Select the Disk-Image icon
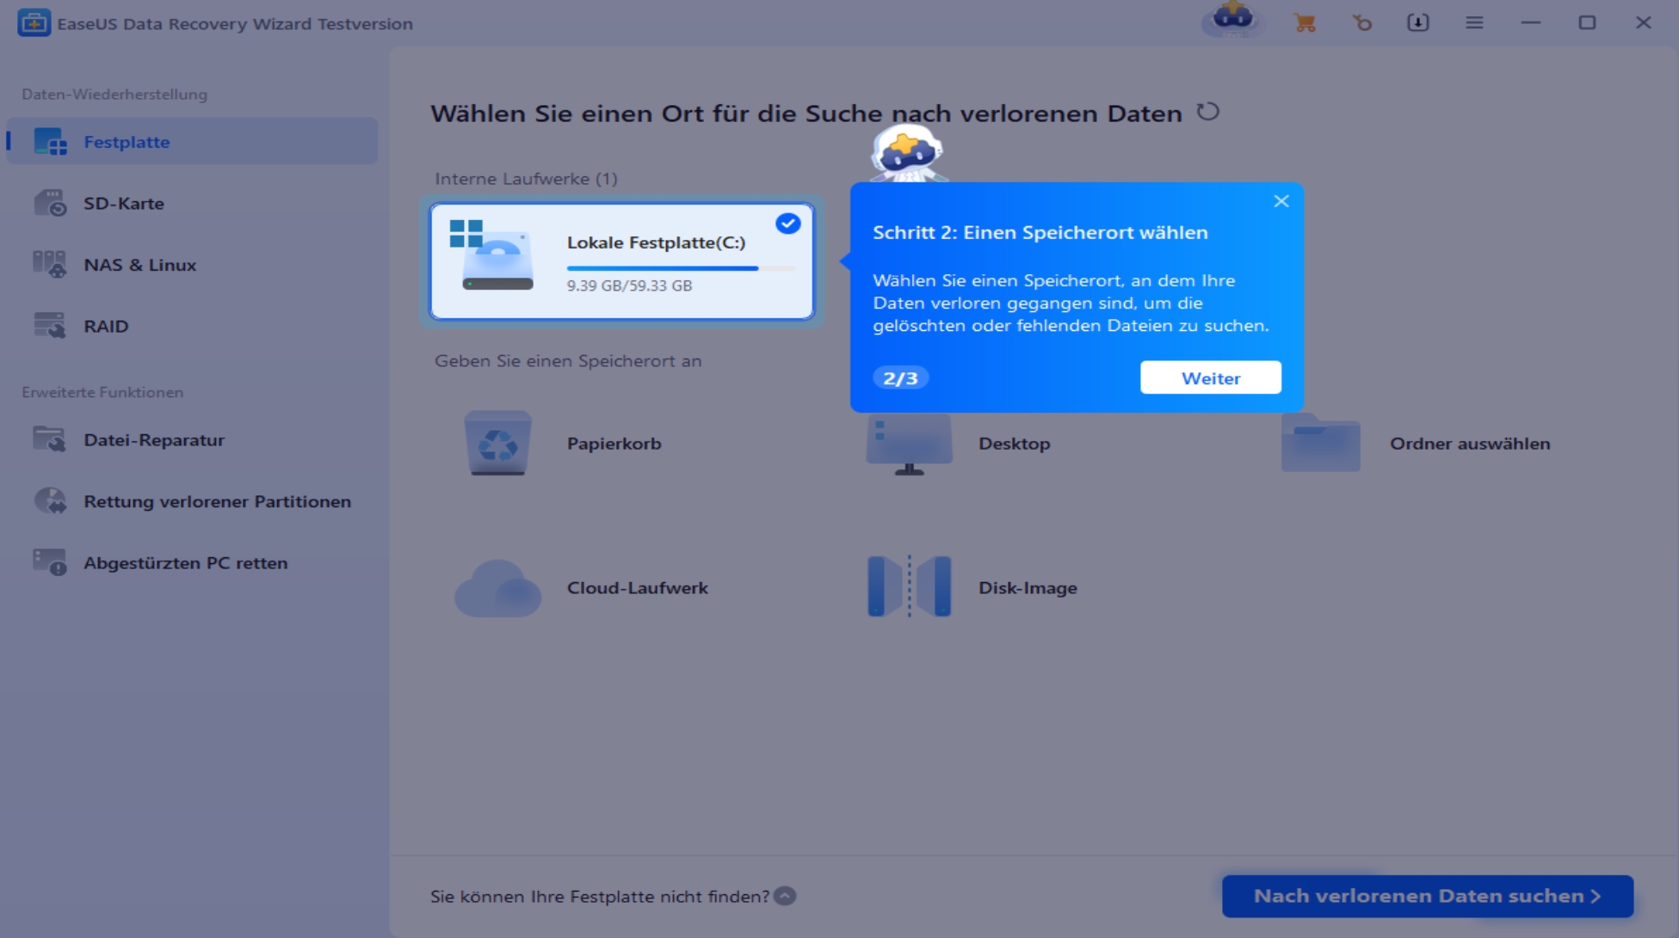Screen dimensions: 1679x938 909,587
